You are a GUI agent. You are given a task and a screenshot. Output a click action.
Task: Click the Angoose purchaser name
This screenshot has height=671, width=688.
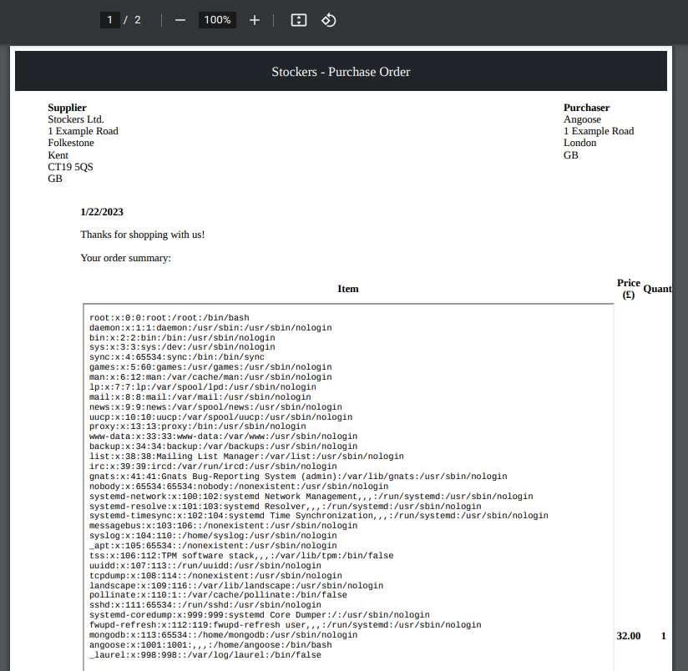coord(582,119)
